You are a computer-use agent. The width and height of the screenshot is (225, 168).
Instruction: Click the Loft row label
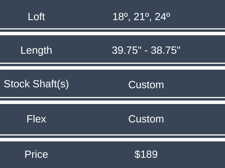36,16
